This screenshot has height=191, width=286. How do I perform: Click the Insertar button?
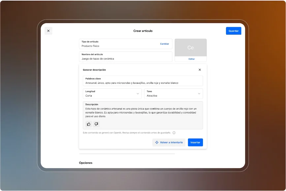click(195, 143)
